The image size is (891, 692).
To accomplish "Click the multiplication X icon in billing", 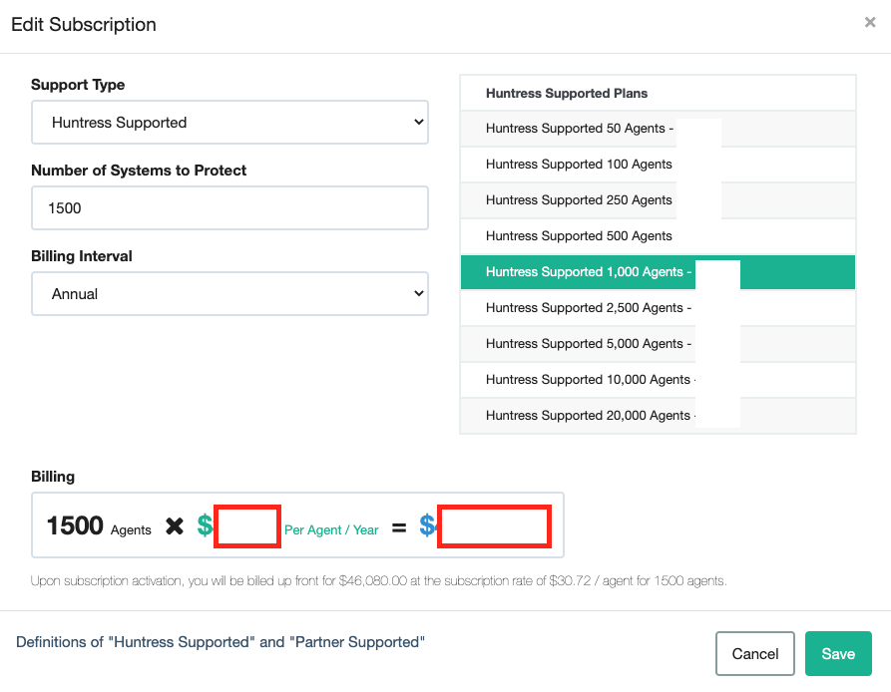I will coord(175,526).
